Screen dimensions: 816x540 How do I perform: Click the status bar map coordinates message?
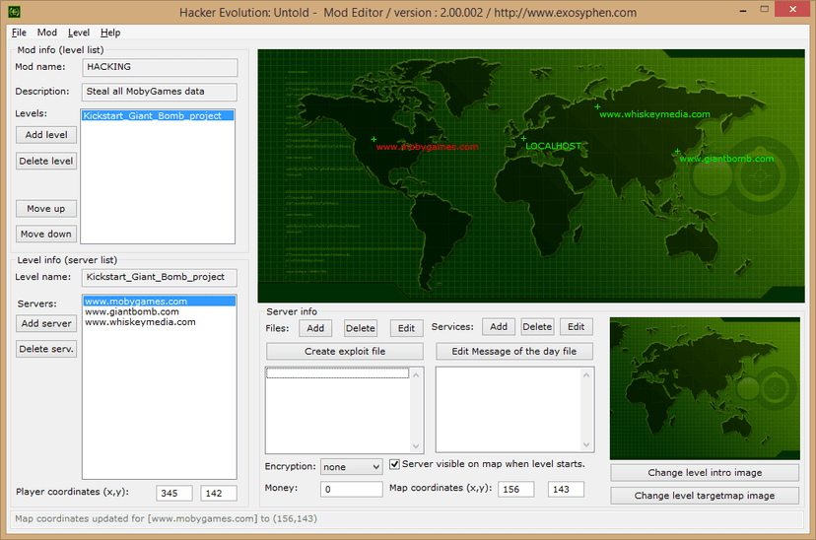pyautogui.click(x=166, y=518)
